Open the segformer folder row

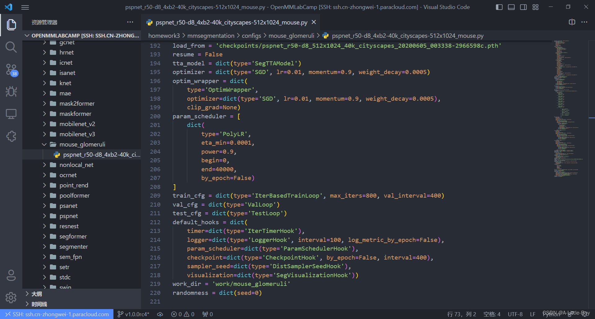pos(82,236)
